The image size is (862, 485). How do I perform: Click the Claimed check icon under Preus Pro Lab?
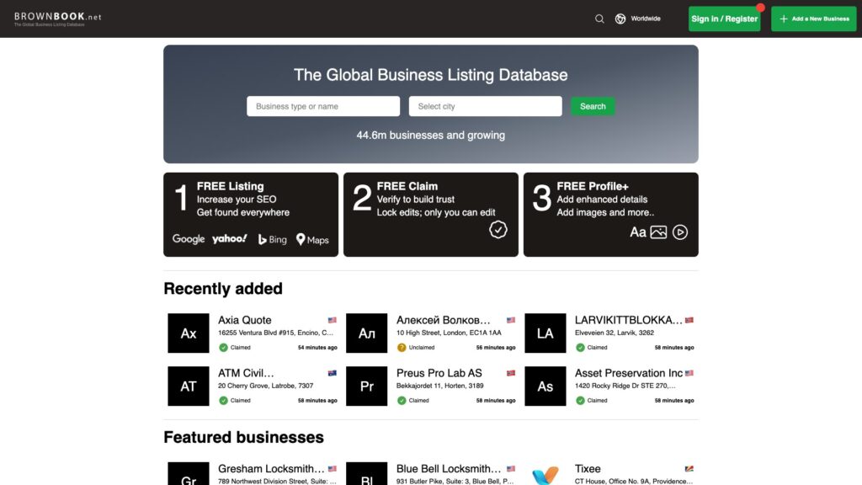pos(402,400)
